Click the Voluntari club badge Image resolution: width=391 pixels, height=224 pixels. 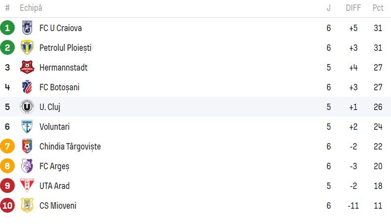[27, 127]
